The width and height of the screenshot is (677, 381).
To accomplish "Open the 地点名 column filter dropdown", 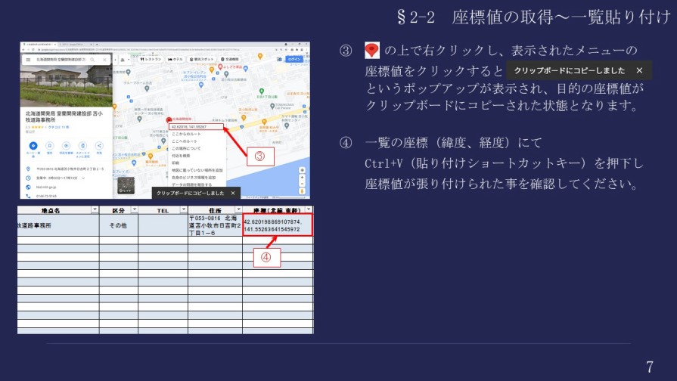I will pyautogui.click(x=95, y=209).
